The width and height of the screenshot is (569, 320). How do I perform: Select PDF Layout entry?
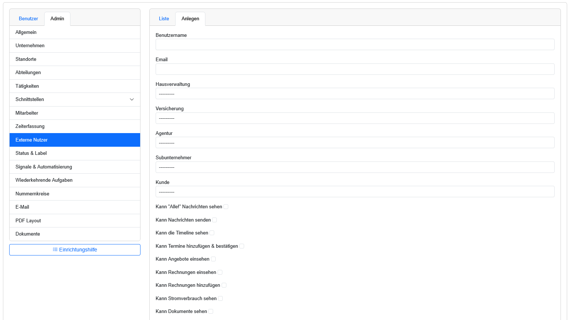(x=75, y=221)
